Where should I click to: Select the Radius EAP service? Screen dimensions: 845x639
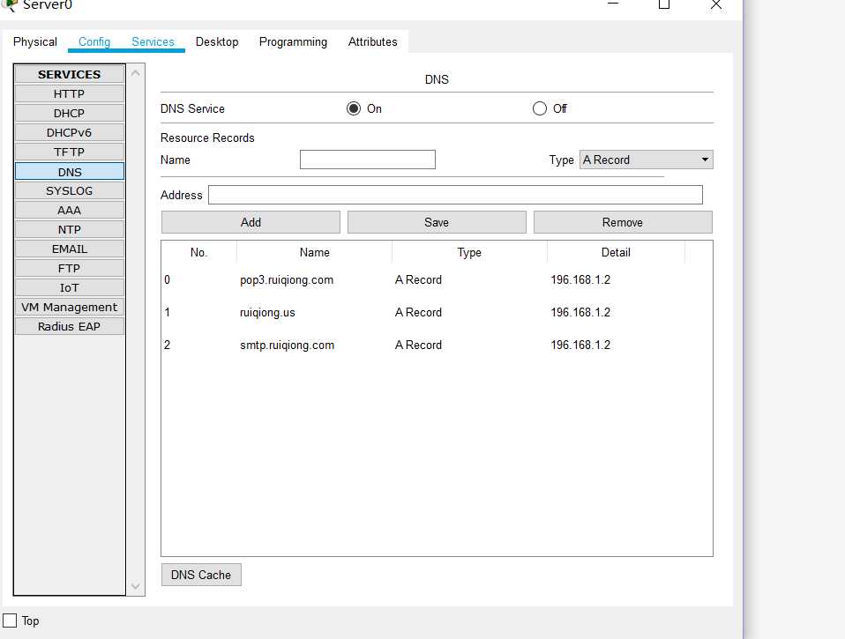tap(70, 326)
